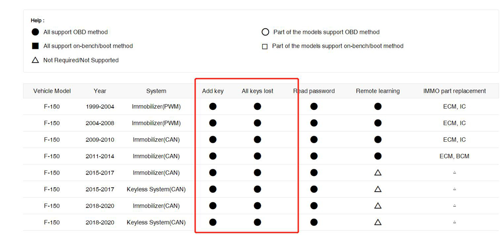Click the hollow circle partial OBD legend icon
Screen dimensions: 504x235
pos(265,32)
